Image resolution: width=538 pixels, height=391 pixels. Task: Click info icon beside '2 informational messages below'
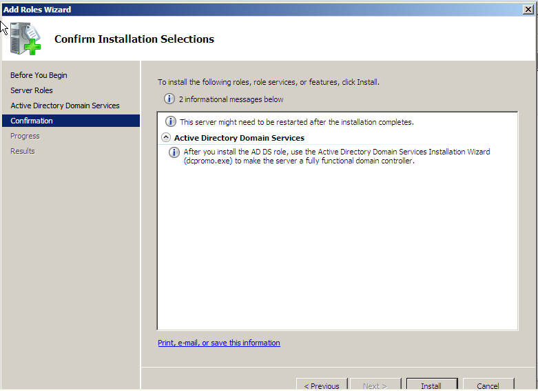169,99
